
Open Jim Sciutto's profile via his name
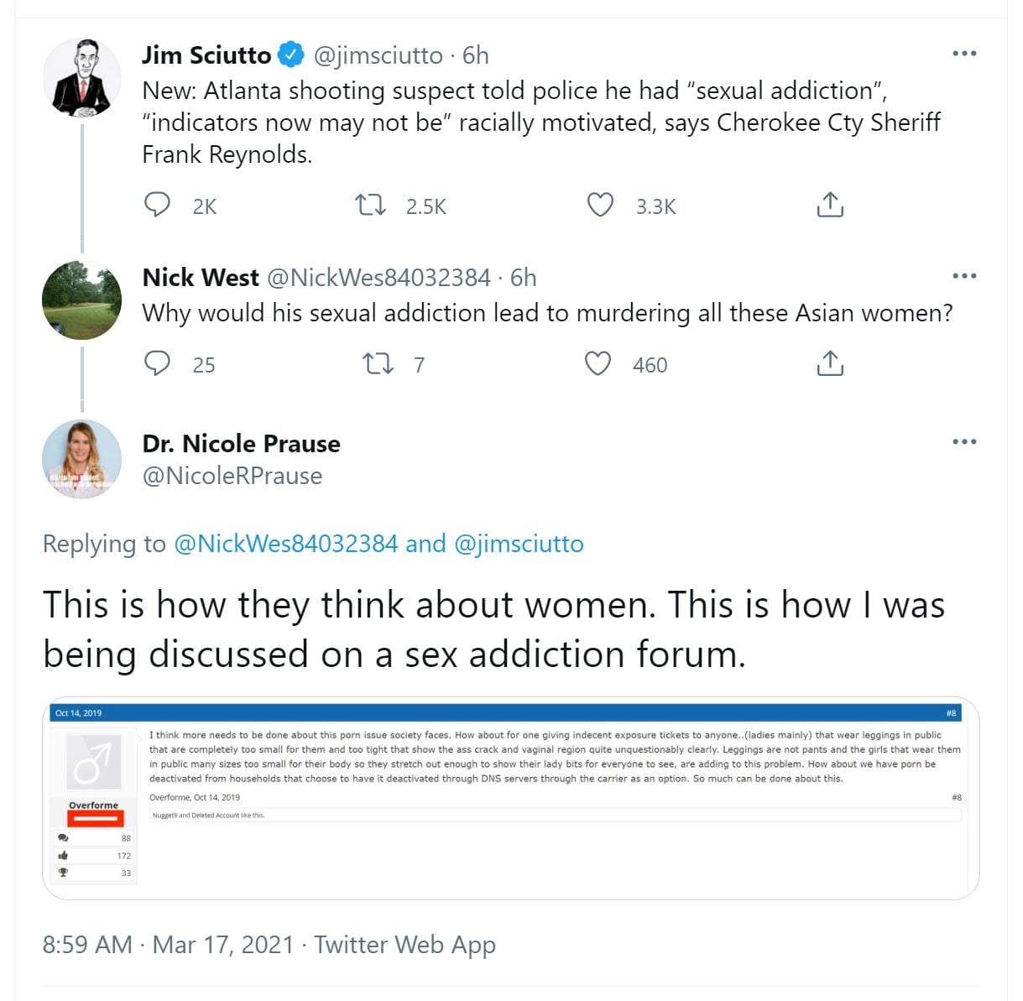coord(206,55)
